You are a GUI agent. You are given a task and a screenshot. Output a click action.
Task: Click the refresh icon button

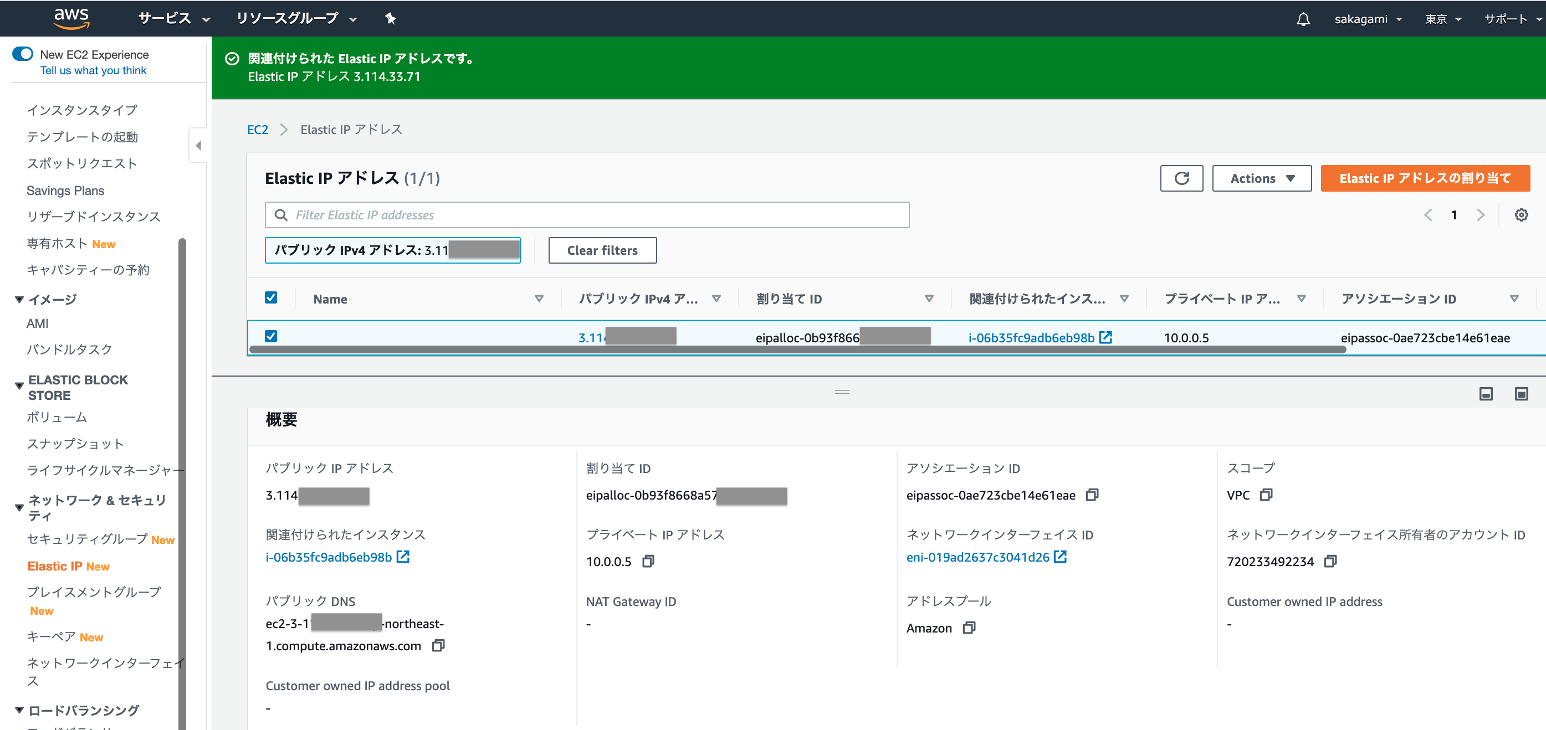tap(1181, 178)
